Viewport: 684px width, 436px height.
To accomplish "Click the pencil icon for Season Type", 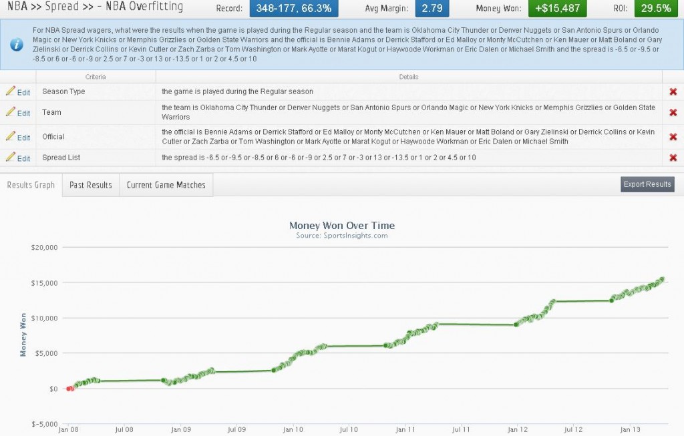I will click(x=11, y=91).
